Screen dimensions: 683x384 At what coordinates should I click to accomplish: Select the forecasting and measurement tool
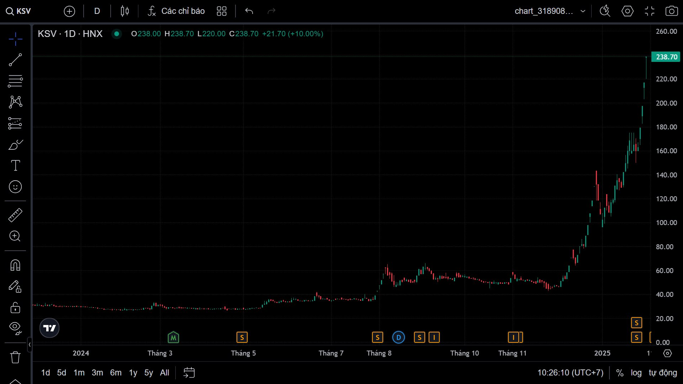click(15, 123)
